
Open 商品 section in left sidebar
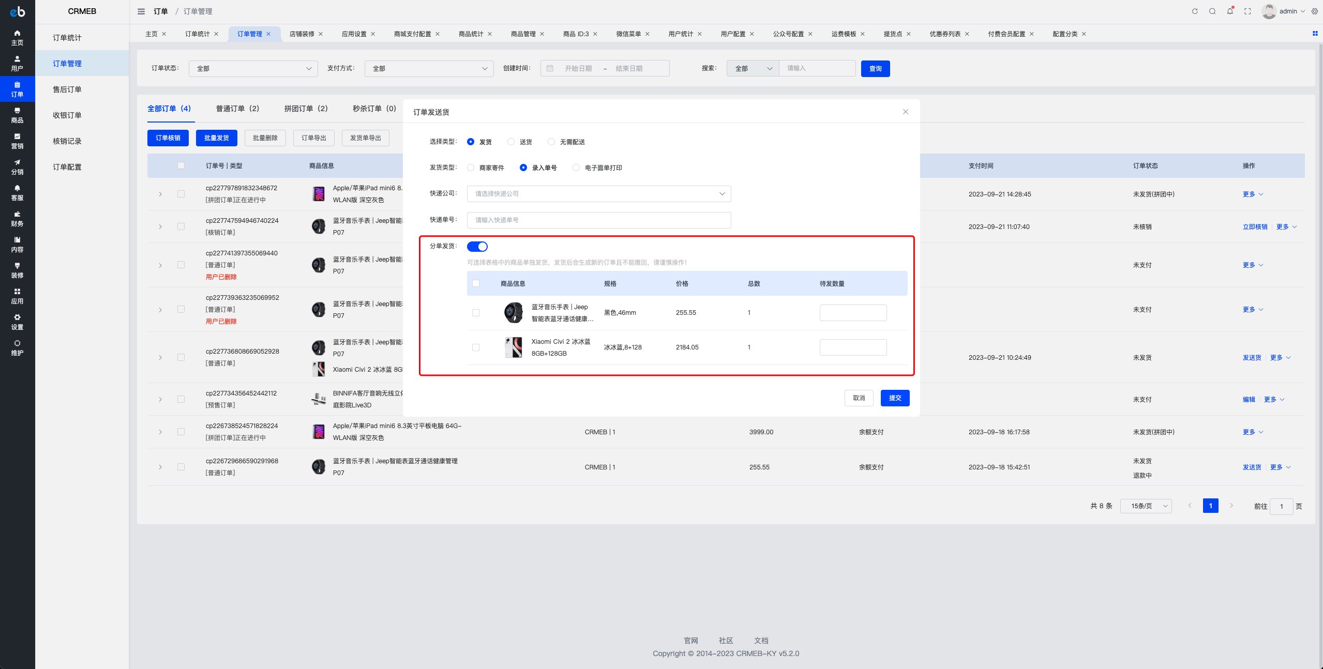(17, 115)
